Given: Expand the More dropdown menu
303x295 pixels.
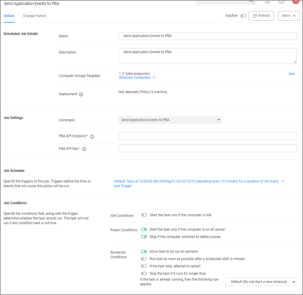Looking at the screenshot, I should point(289,16).
